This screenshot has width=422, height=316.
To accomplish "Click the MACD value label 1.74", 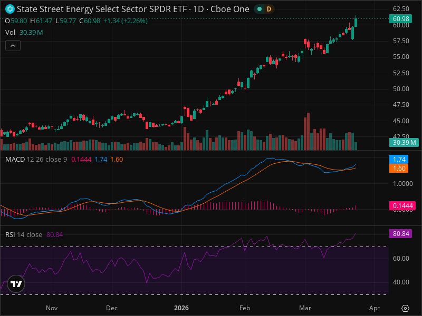I will coord(399,160).
